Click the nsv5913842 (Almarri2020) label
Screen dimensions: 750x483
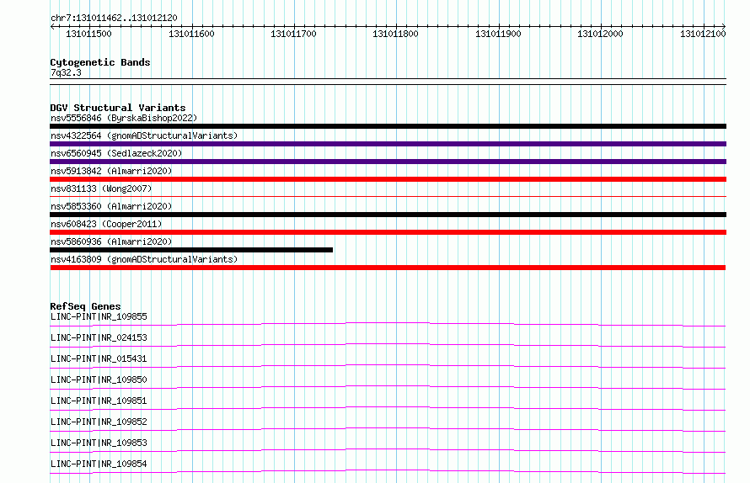pyautogui.click(x=111, y=171)
